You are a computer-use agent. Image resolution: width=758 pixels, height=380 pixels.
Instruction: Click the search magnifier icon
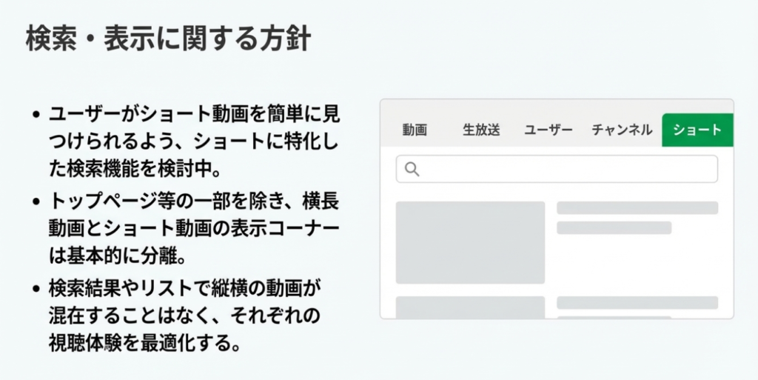(412, 170)
